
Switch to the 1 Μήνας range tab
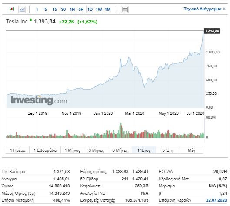coord(73,150)
